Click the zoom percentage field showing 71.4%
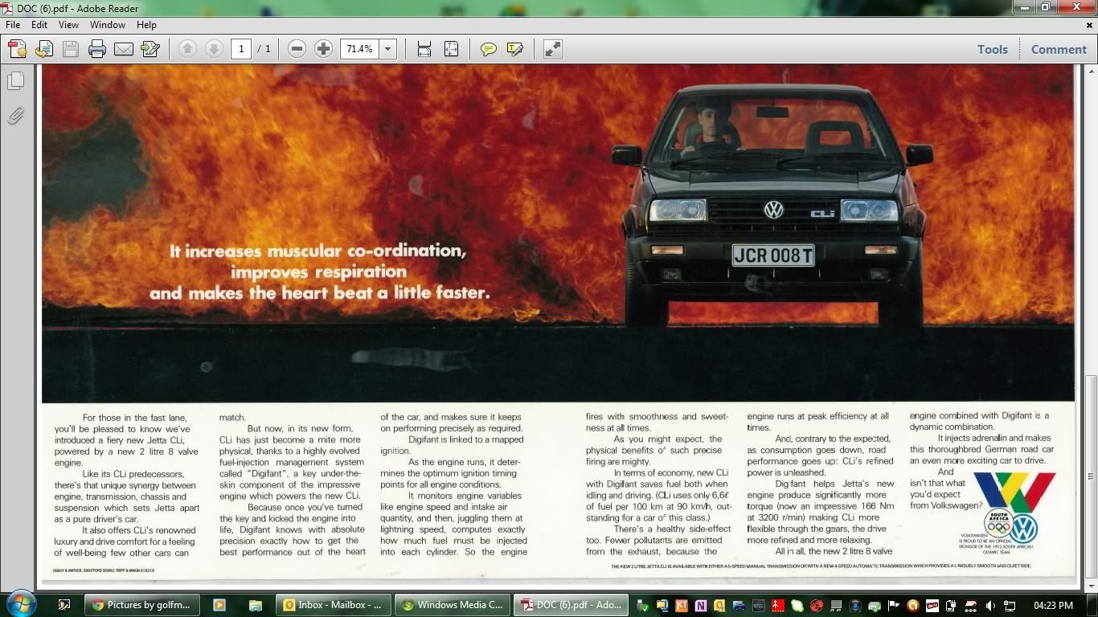1098x617 pixels. pyautogui.click(x=360, y=49)
